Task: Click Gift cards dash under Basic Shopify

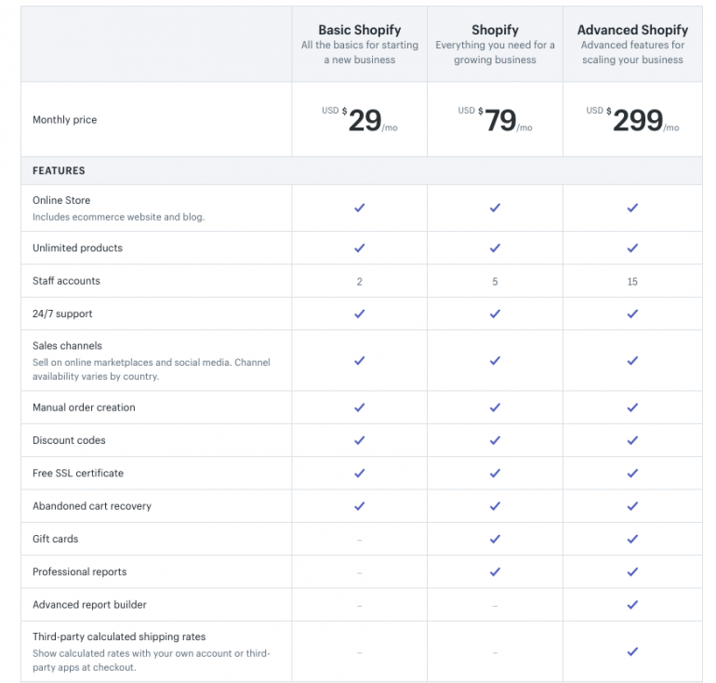Action: point(359,540)
